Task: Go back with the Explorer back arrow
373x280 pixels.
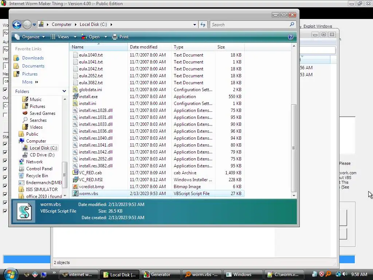Action: [17, 24]
